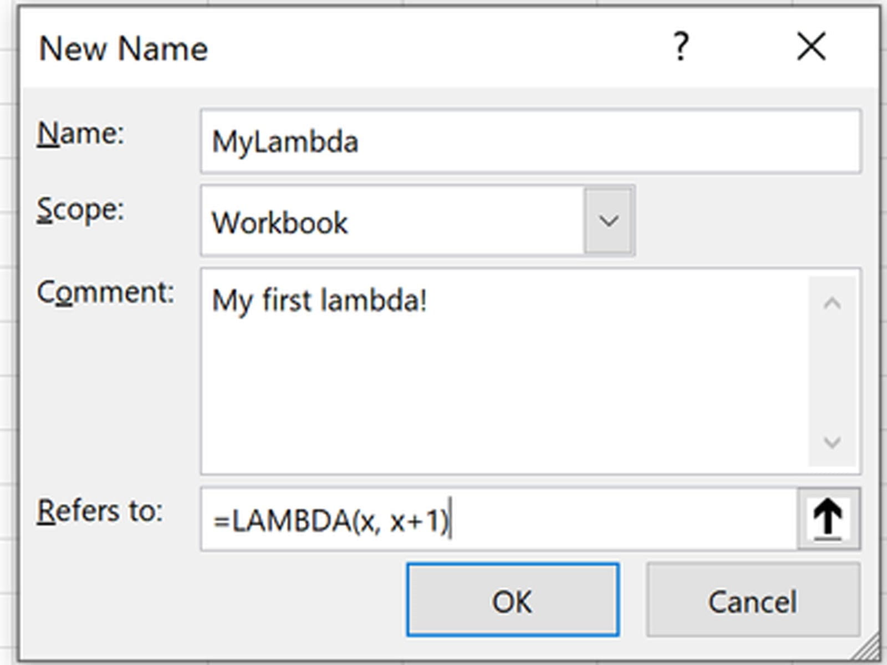Click the Comment box scrollbar track
This screenshot has height=665, width=887.
[832, 371]
